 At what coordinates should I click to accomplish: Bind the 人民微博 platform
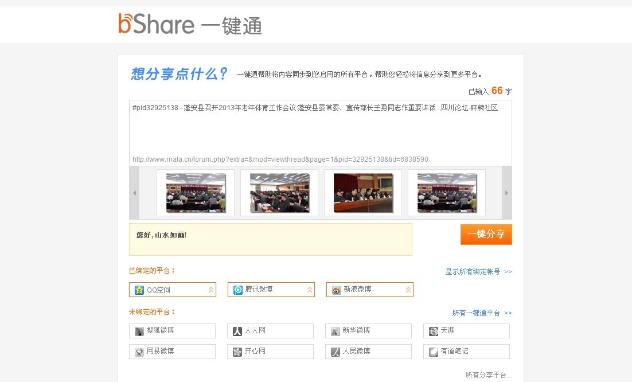(368, 352)
